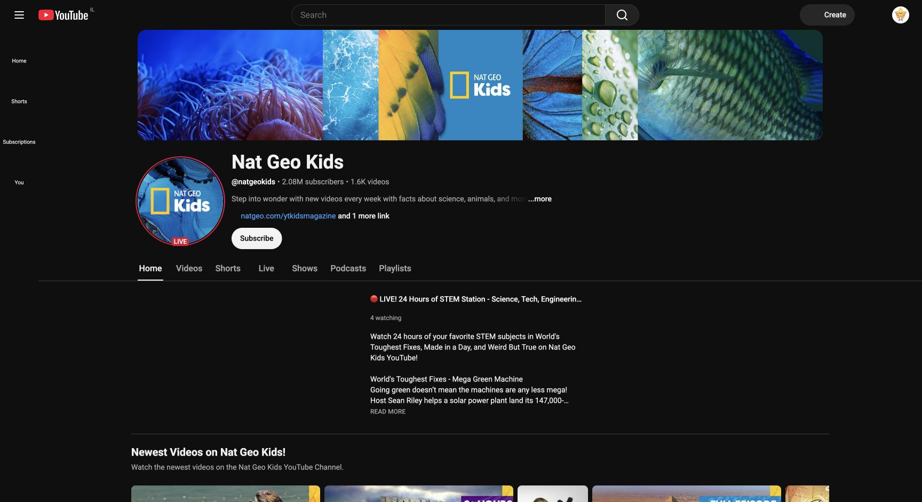Screen dimensions: 922x502
Task: Click the 2.08M subscribers text
Action: tap(313, 182)
